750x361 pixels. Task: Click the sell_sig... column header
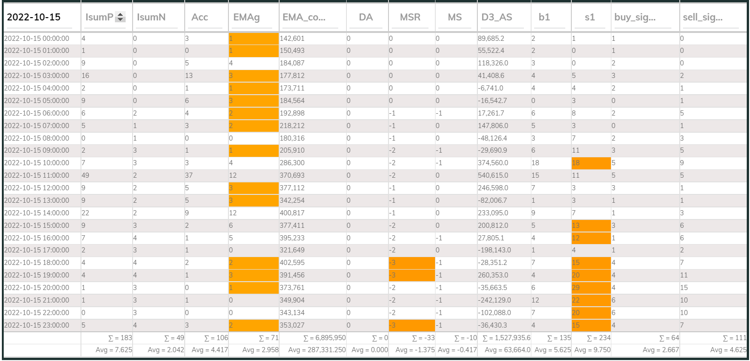click(x=703, y=17)
